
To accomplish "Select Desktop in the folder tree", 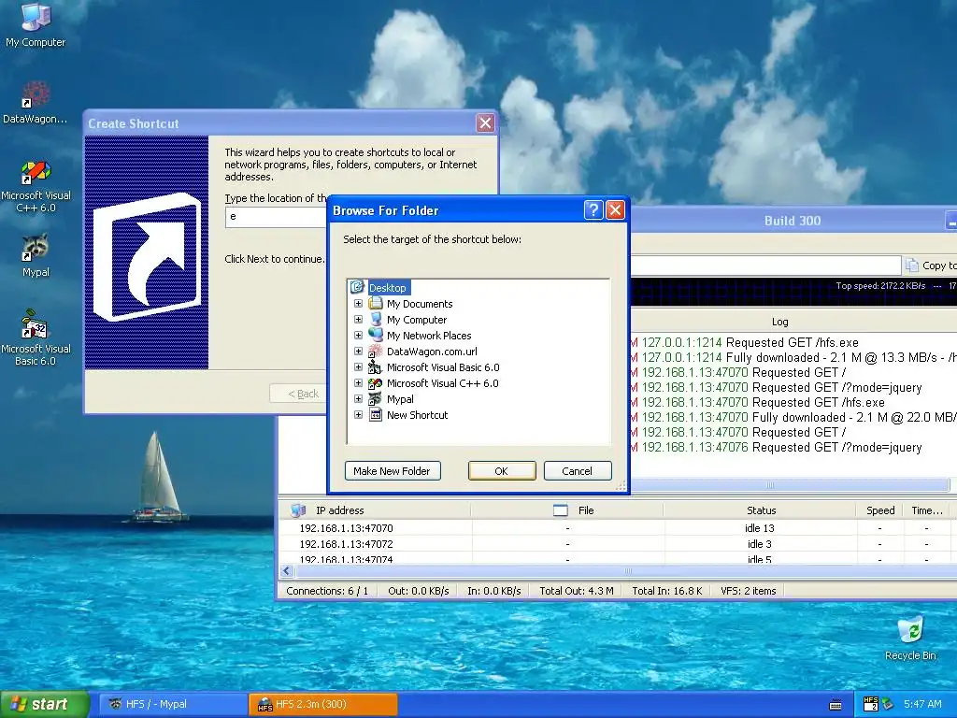I will (388, 288).
